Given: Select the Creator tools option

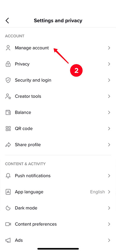Looking at the screenshot, I should (x=58, y=96).
